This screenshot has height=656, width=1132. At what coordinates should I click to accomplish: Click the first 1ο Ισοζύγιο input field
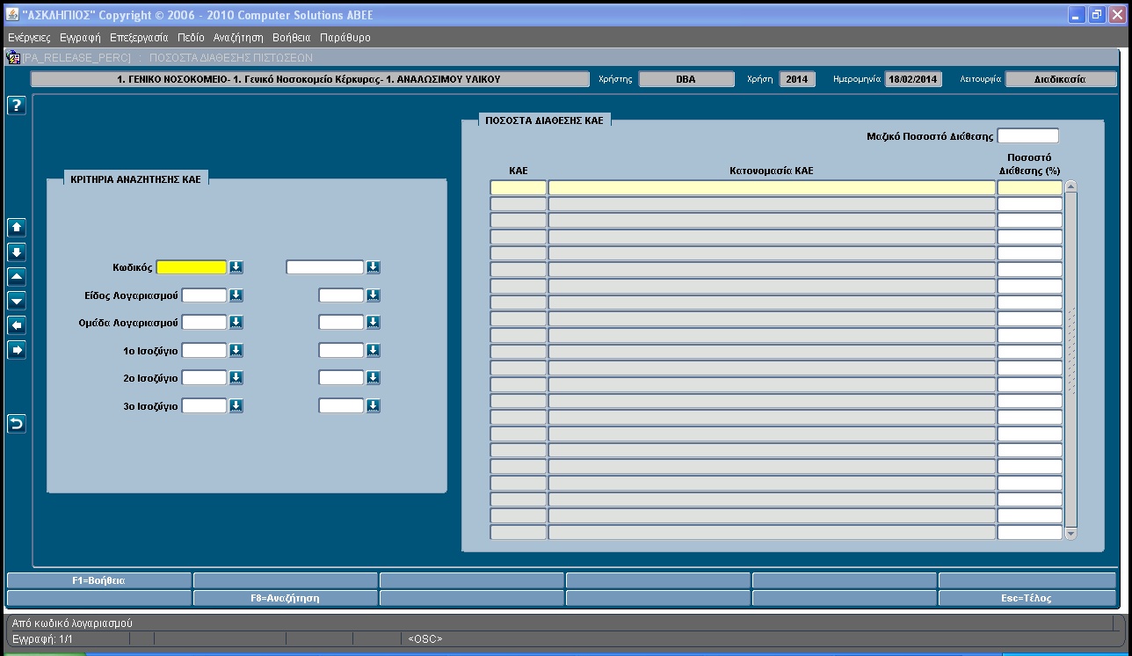204,351
